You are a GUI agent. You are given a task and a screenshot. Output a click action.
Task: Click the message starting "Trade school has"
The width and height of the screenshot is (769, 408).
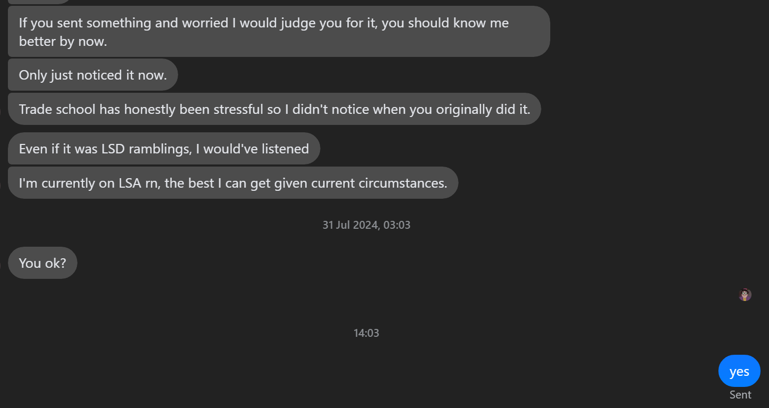[274, 109]
